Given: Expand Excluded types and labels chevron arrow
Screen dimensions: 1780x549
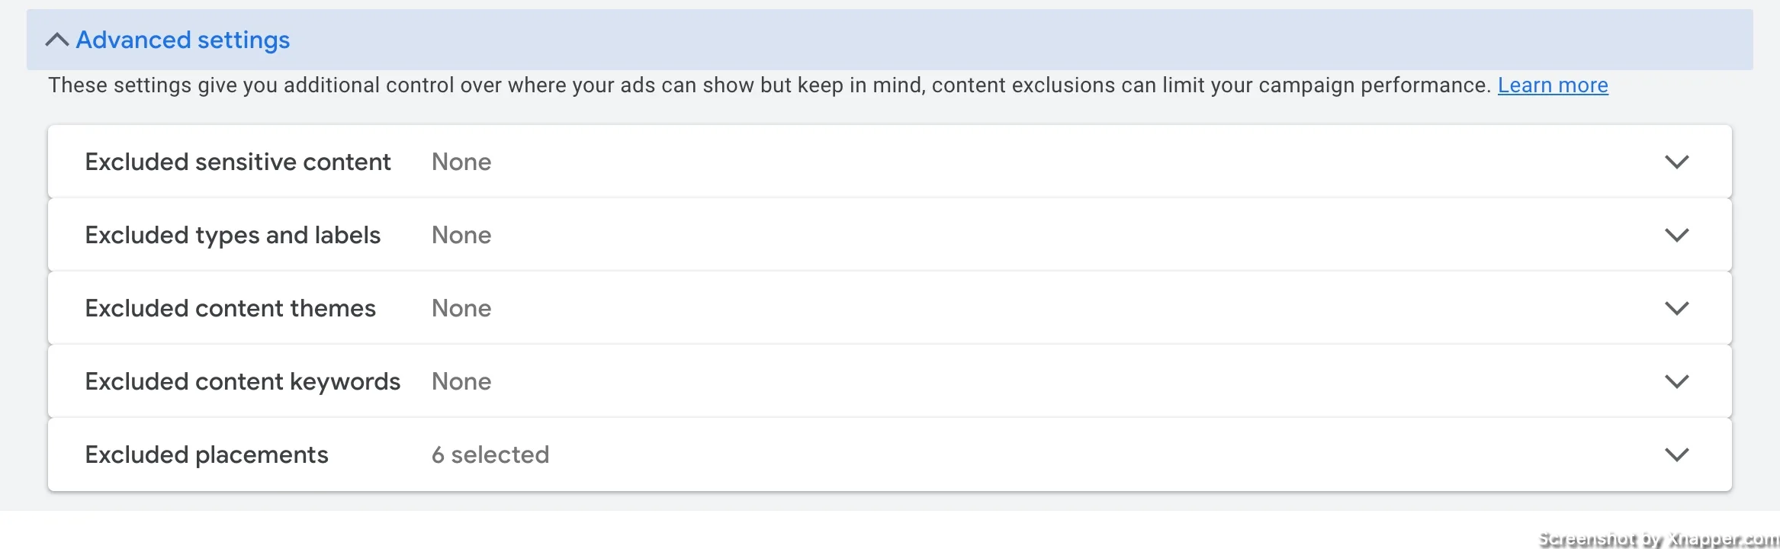Looking at the screenshot, I should (x=1676, y=235).
